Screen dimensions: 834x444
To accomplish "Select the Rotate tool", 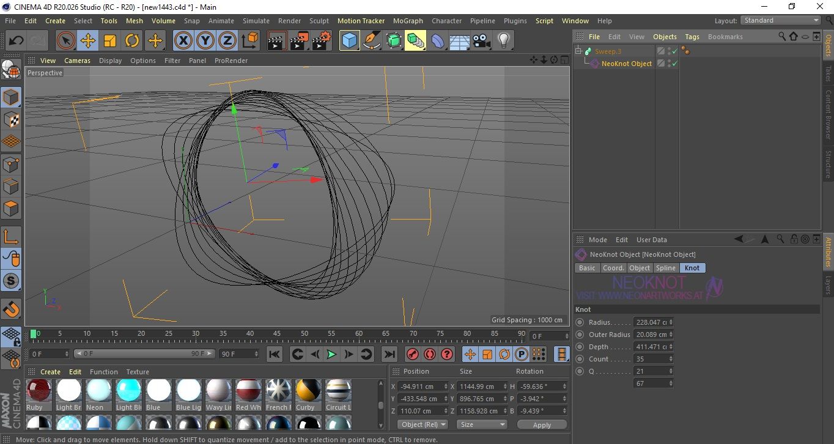I will click(x=132, y=41).
